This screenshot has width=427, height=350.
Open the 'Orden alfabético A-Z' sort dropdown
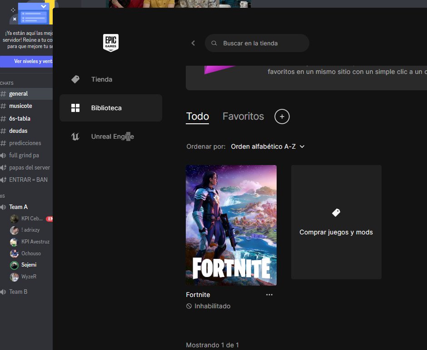tap(268, 146)
